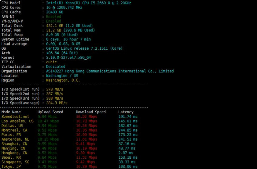Select Montreal latency 244.85 ms

(x=128, y=130)
